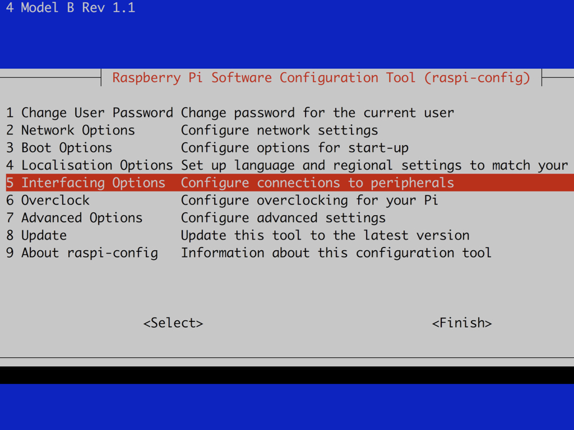Click 'Configure network settings' description text

tap(280, 130)
